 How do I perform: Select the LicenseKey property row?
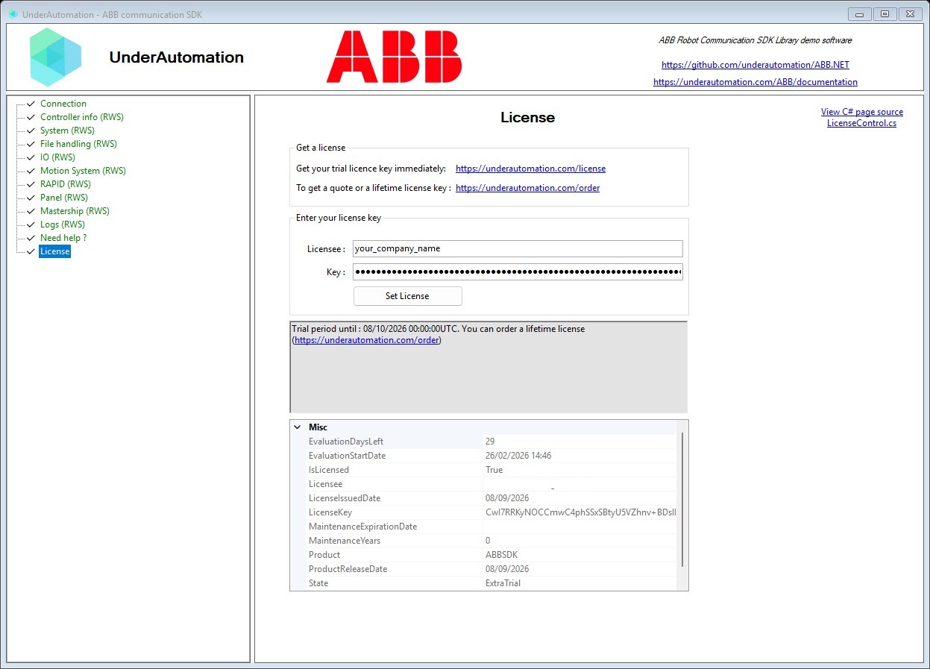click(x=484, y=512)
